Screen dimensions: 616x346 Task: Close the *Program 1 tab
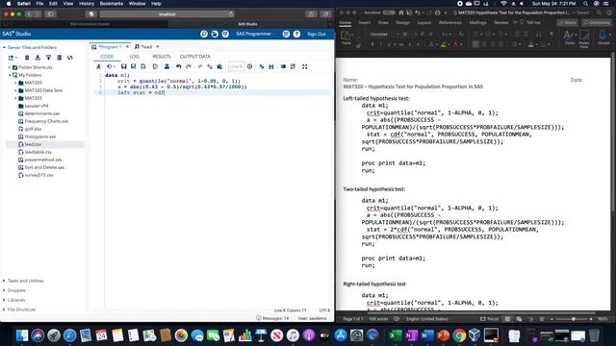(x=127, y=47)
